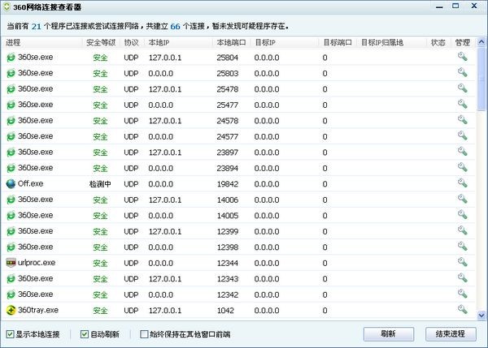Enable 始终保持在其他窗口前端 checkbox
This screenshot has width=488, height=348.
[x=144, y=333]
